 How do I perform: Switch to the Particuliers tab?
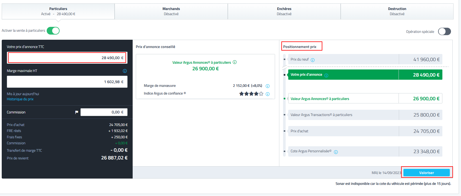[58, 11]
